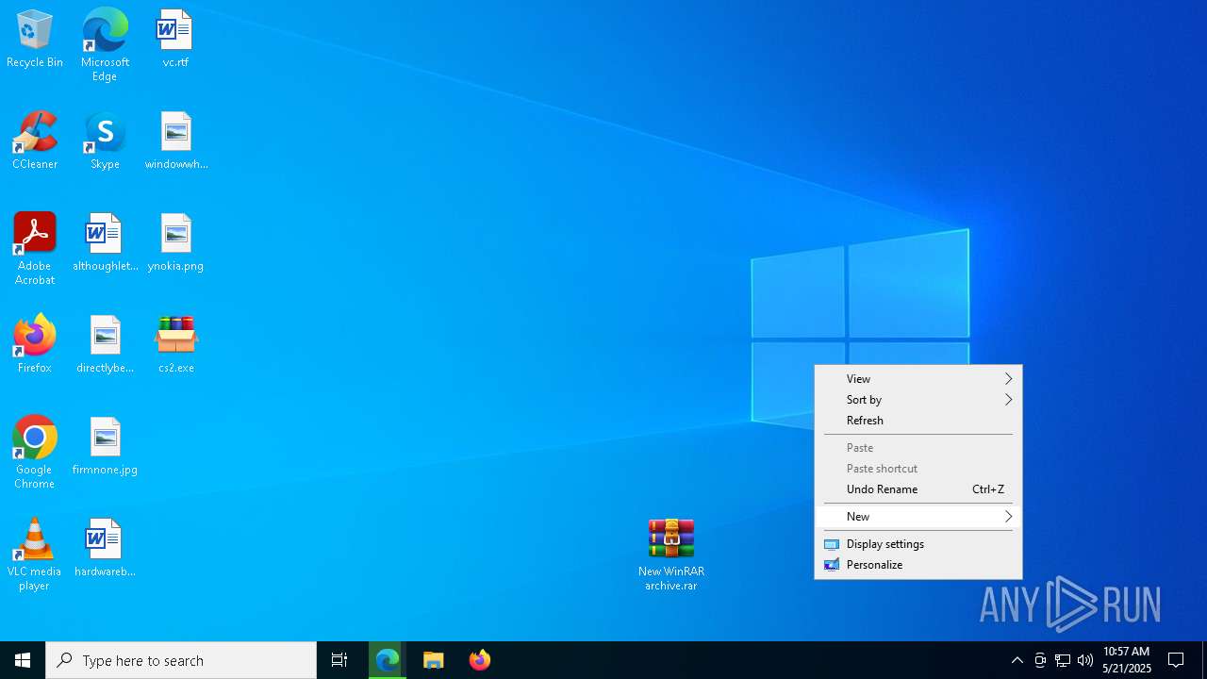Select the ynokia.png image file
Image resolution: width=1207 pixels, height=679 pixels.
pos(175,242)
